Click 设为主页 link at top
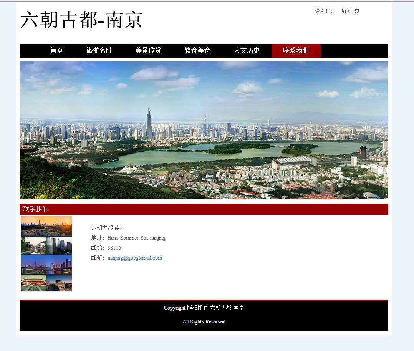Image resolution: width=414 pixels, height=351 pixels. pos(324,11)
